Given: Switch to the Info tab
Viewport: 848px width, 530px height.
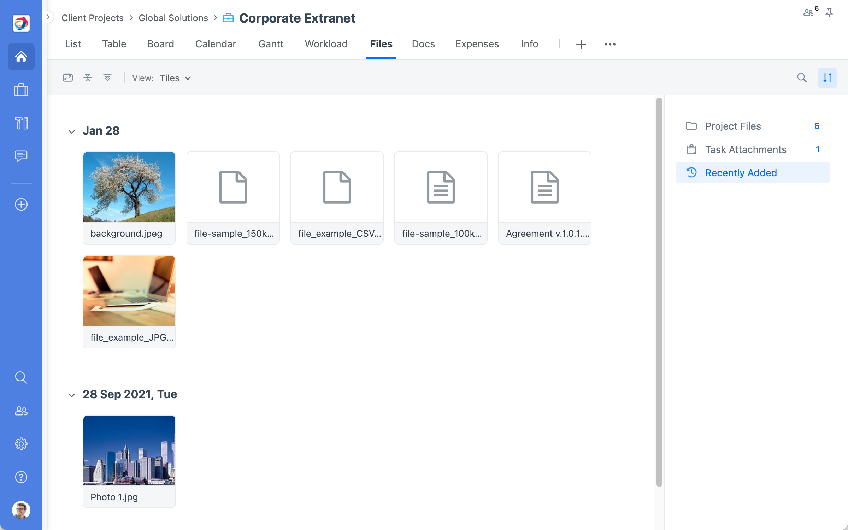Looking at the screenshot, I should (530, 44).
